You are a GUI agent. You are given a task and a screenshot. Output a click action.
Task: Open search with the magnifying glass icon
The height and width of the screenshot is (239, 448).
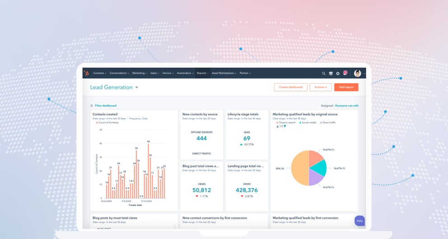click(x=324, y=73)
